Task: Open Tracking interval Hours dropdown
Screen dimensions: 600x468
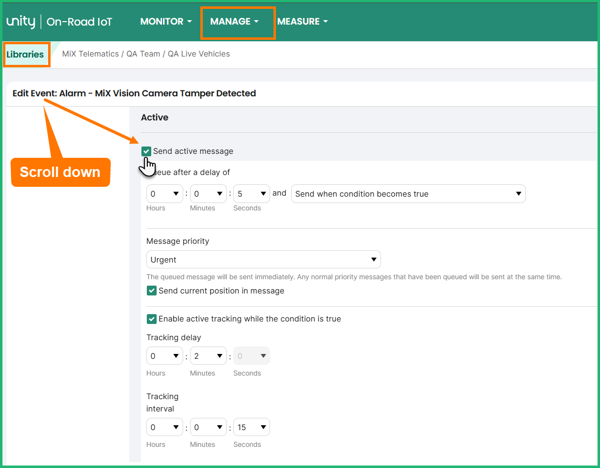Action: coord(164,427)
